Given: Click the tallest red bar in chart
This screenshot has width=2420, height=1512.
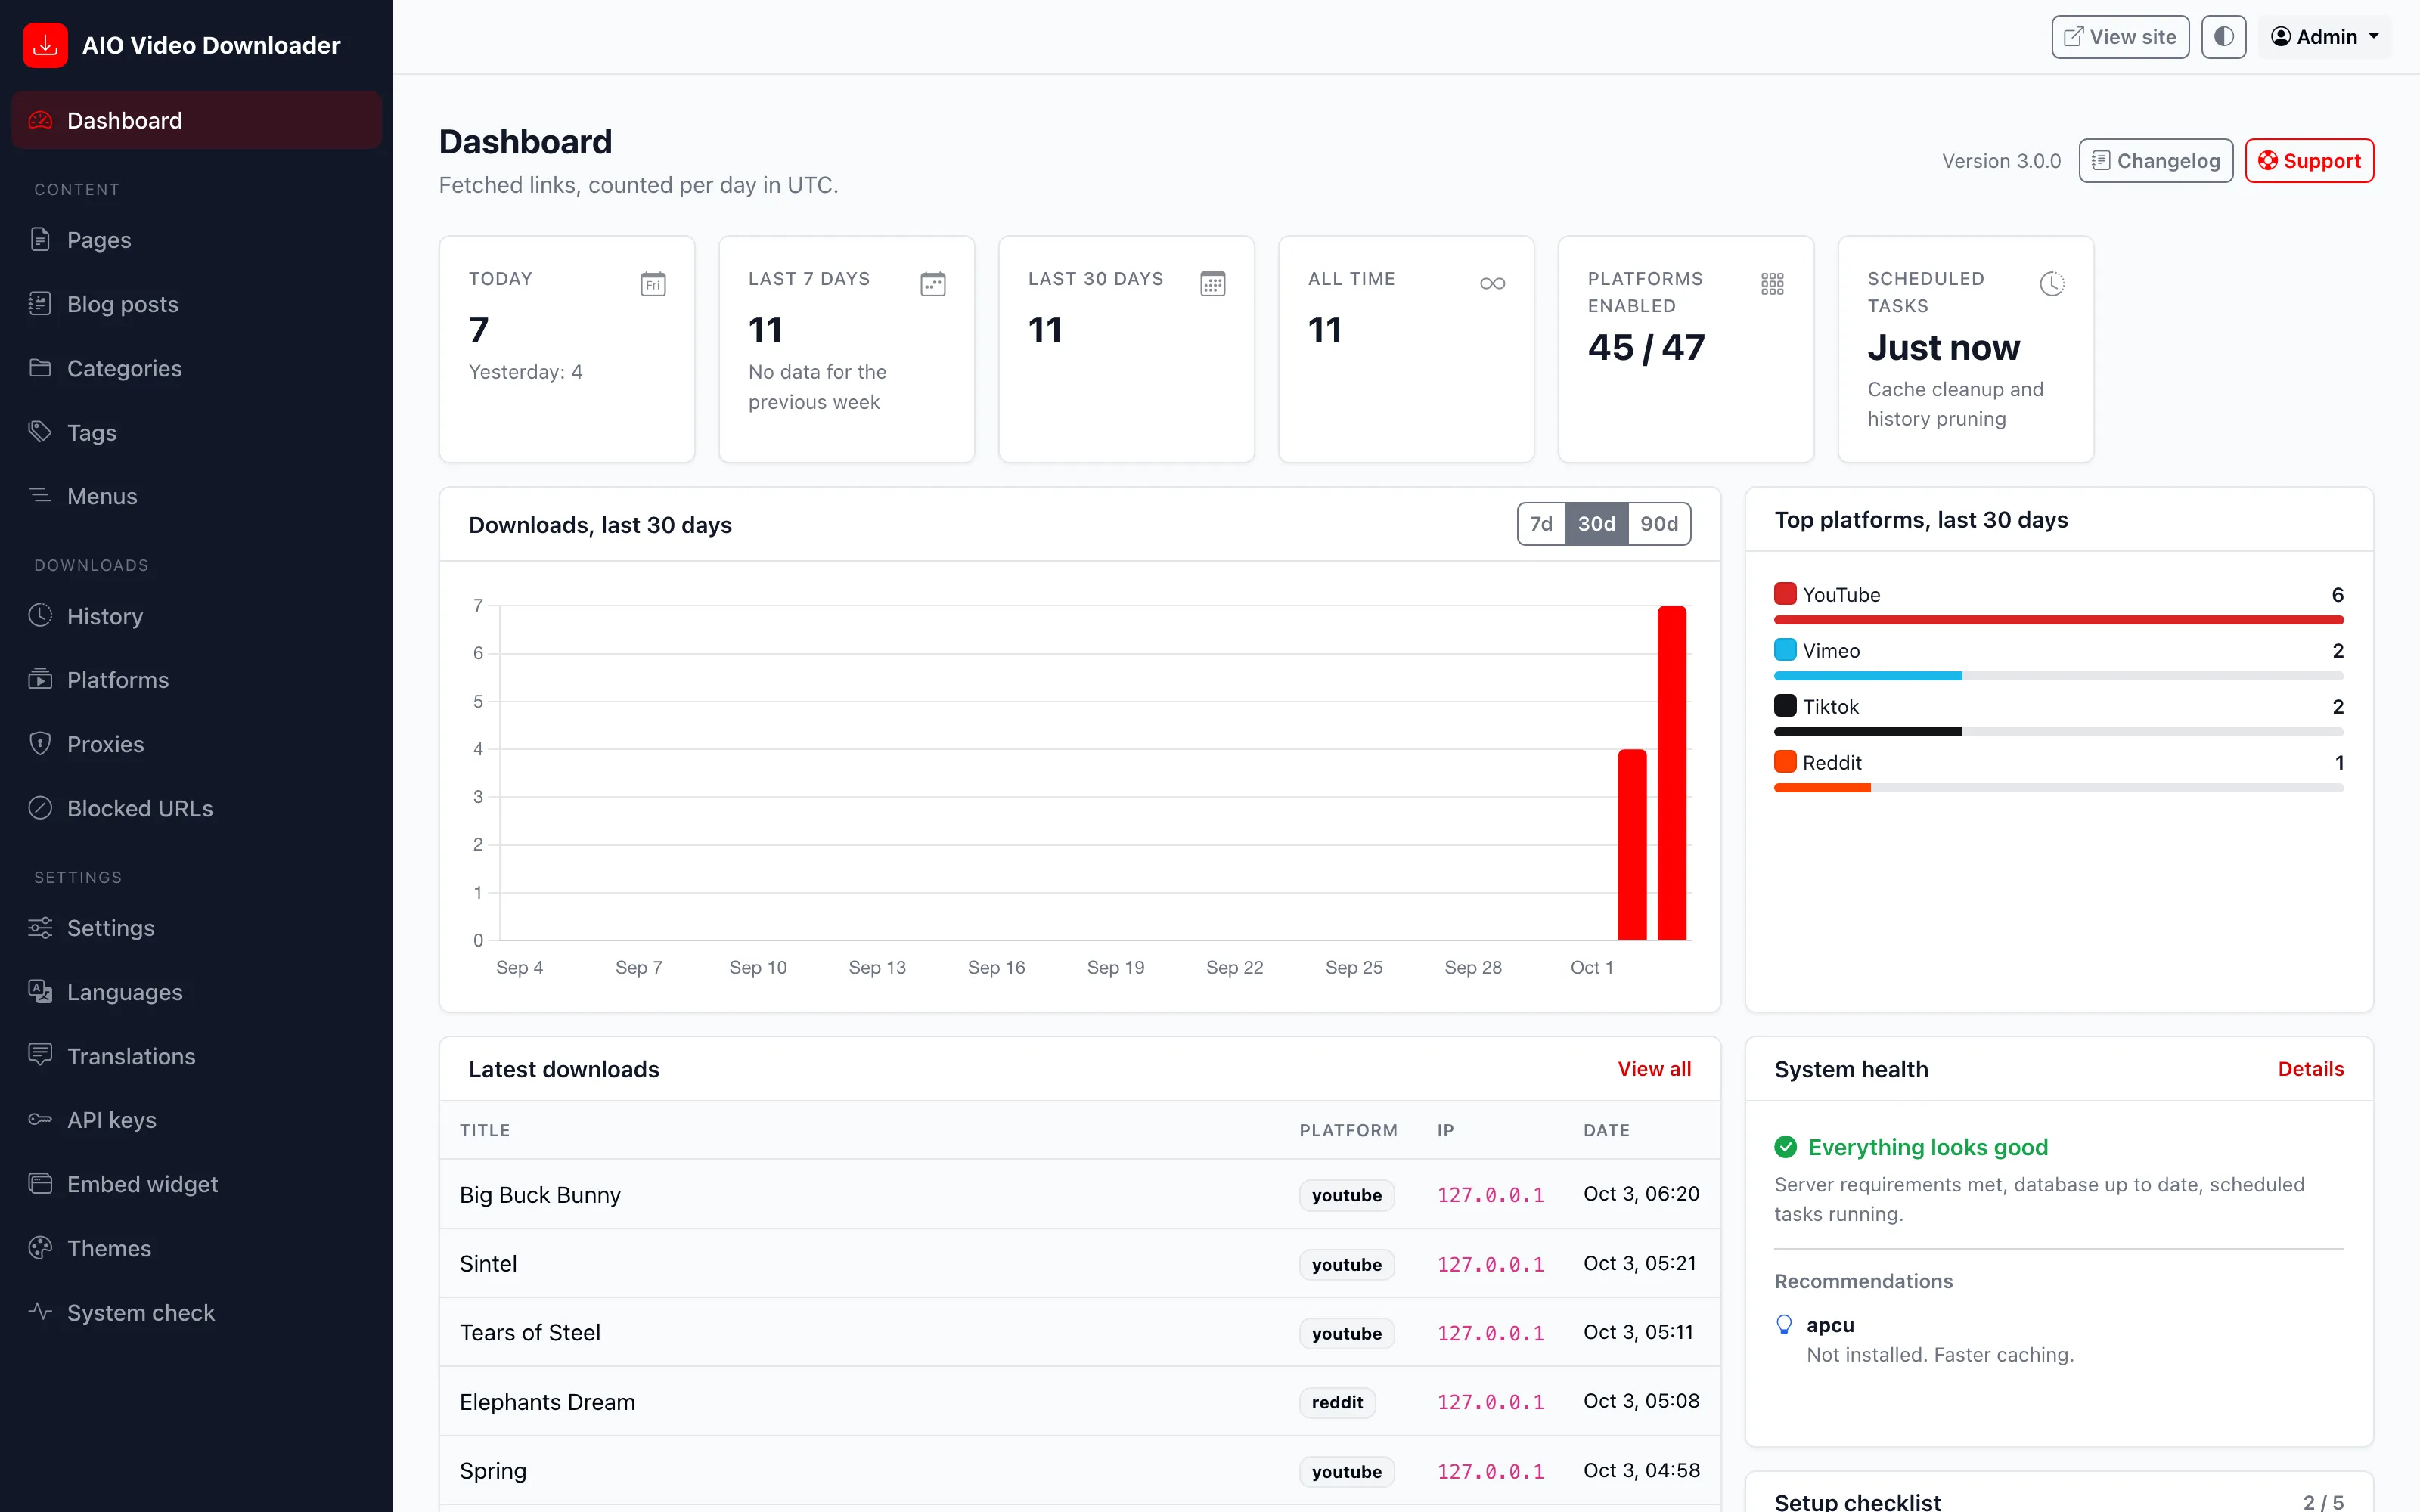Looking at the screenshot, I should [x=1672, y=773].
